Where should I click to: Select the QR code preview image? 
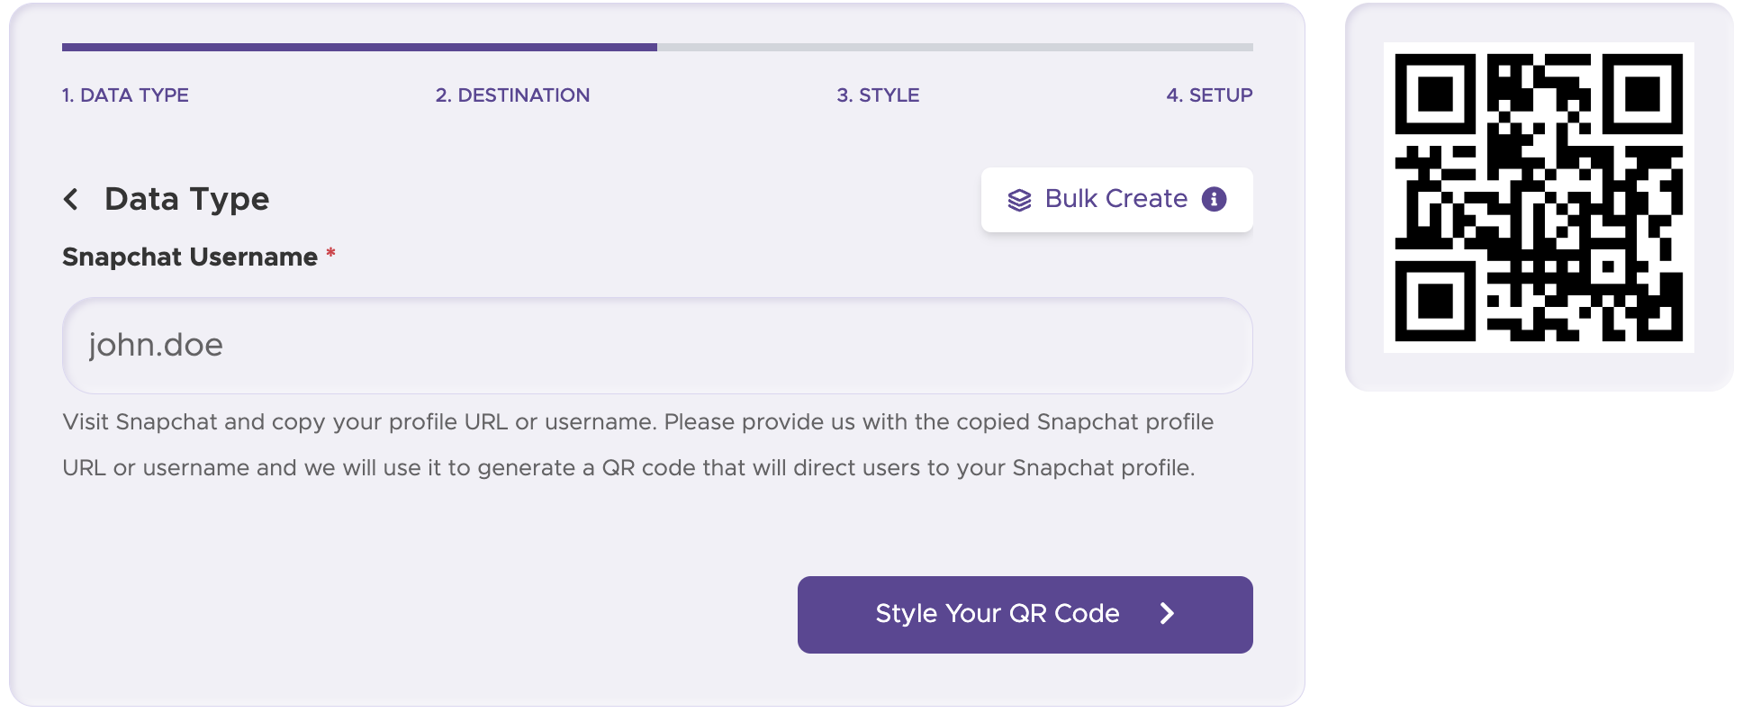[x=1536, y=196]
